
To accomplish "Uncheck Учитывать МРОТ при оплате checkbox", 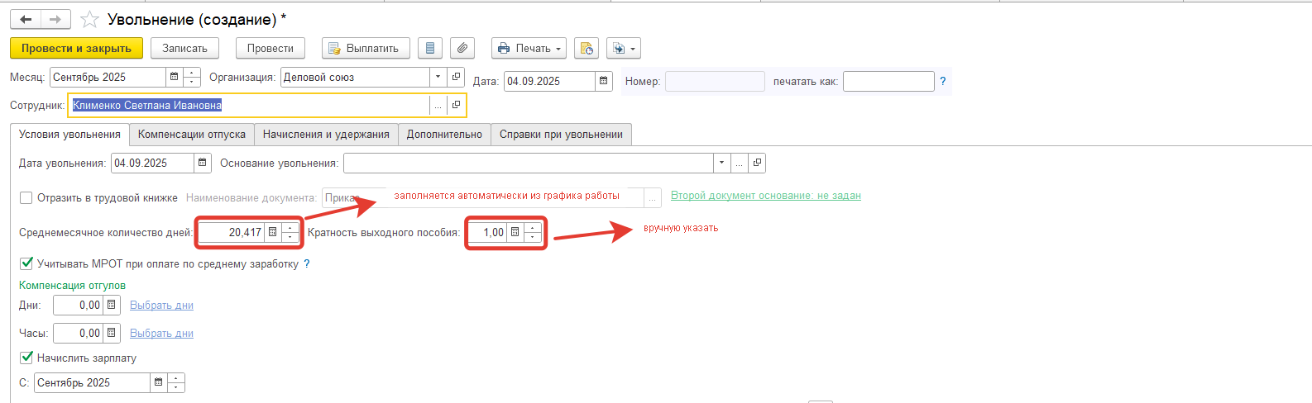I will (26, 263).
